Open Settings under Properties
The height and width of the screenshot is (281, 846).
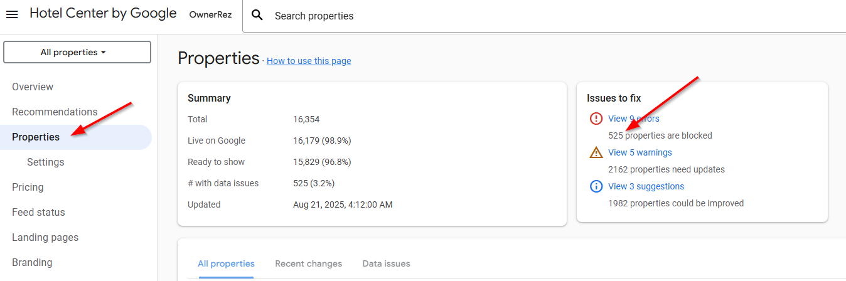coord(45,162)
